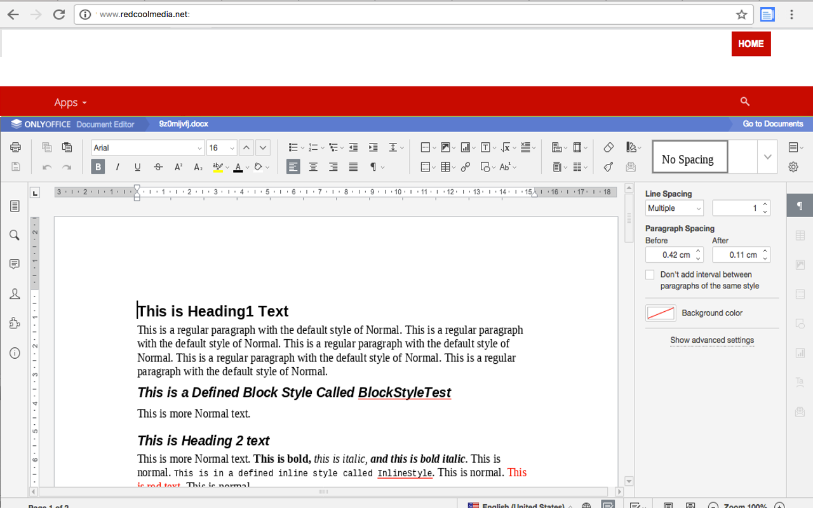This screenshot has width=813, height=508.
Task: Click the Copy style paintbrush icon
Action: [x=608, y=167]
